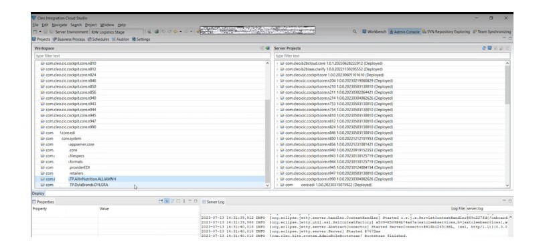Click the blue icon beside Server Projects refresh

(x=490, y=48)
